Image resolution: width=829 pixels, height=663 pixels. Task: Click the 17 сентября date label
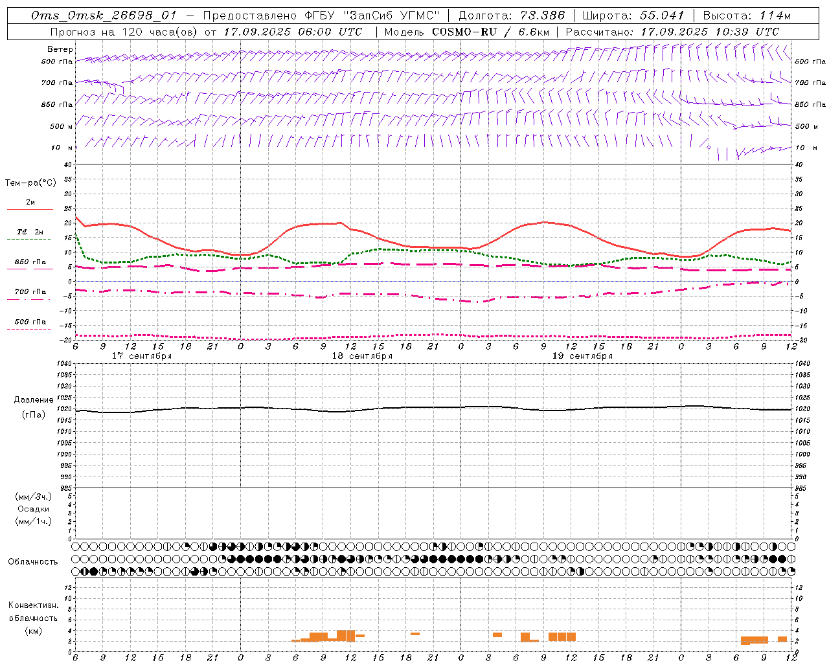tap(142, 356)
